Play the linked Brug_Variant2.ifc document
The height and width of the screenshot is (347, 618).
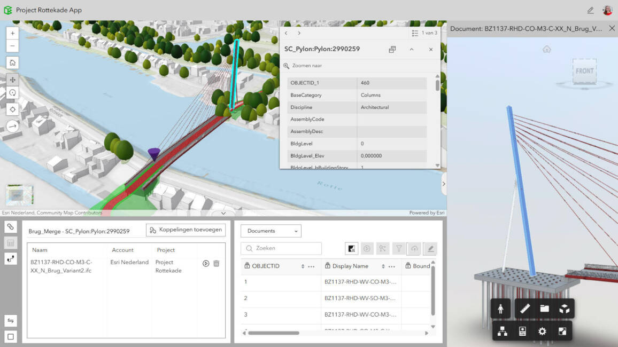[x=206, y=263]
